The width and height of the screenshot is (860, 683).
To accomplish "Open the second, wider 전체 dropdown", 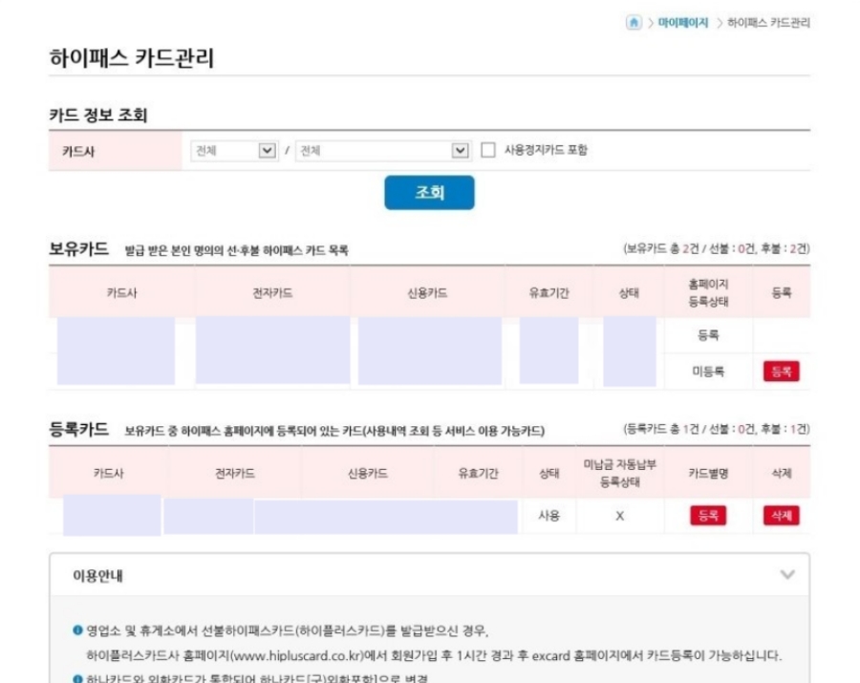I will [383, 151].
